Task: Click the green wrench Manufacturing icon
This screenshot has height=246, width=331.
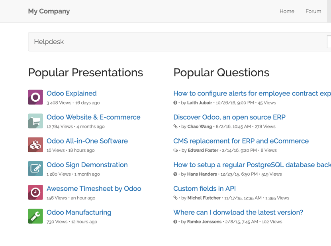Action: coord(35,216)
